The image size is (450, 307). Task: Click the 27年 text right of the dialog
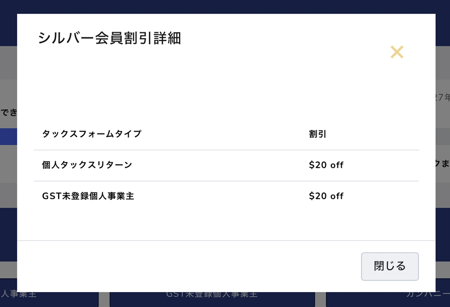point(443,98)
